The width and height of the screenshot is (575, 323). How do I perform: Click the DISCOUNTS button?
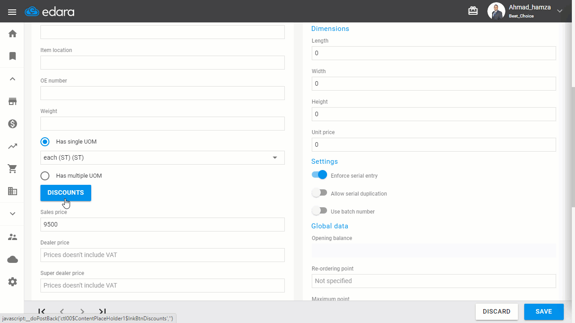tap(66, 193)
